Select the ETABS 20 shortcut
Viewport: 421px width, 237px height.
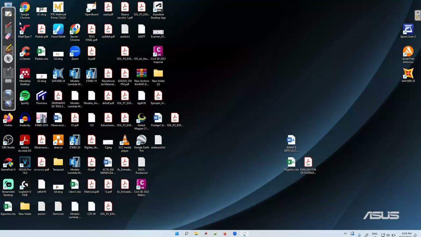(75, 142)
